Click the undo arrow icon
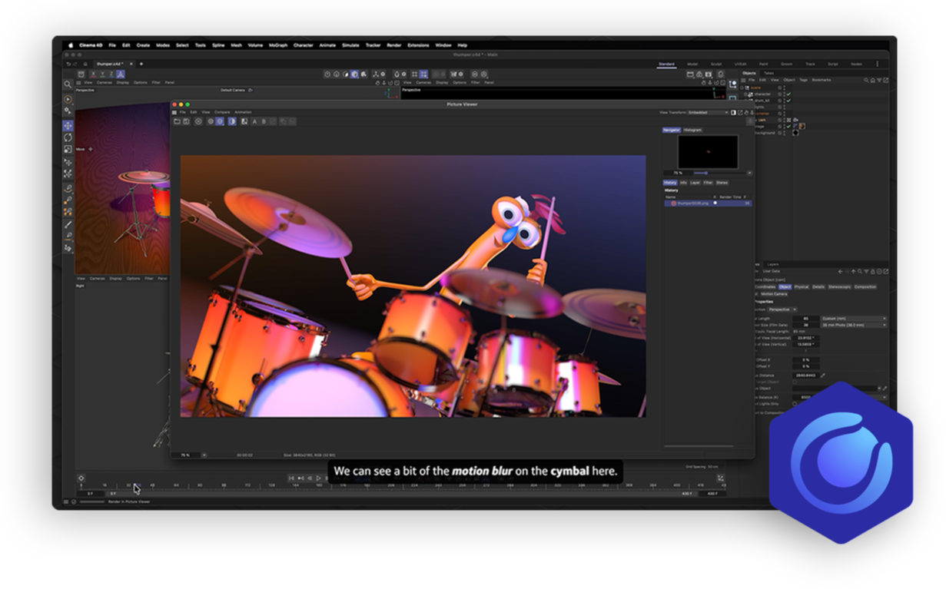 68,64
